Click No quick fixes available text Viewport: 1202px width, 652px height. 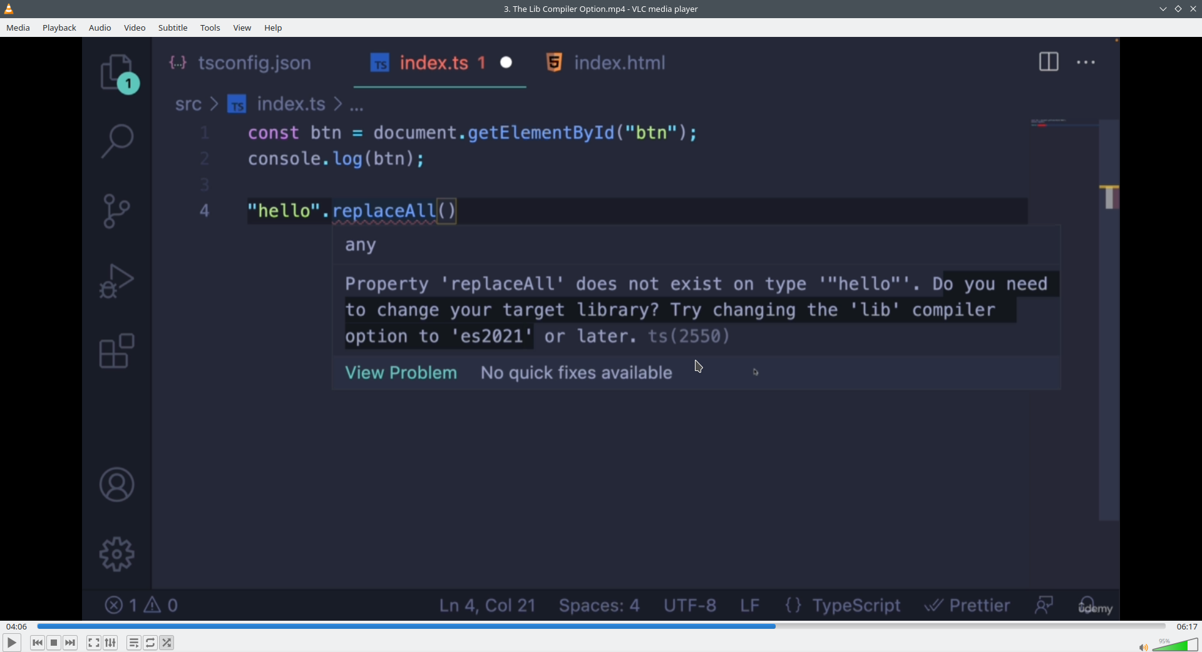(x=576, y=373)
